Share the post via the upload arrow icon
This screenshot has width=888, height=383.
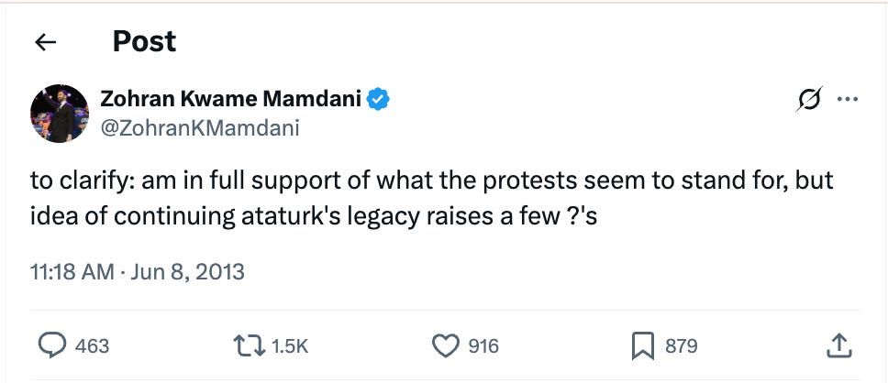(x=840, y=345)
